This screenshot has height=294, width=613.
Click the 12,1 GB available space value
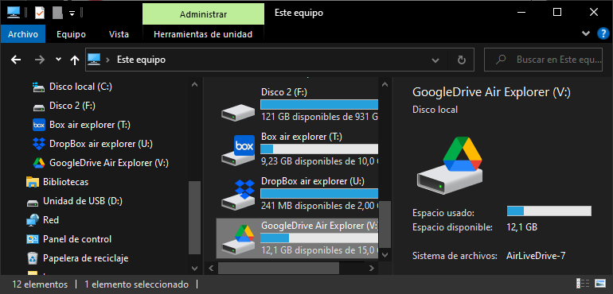pos(521,226)
